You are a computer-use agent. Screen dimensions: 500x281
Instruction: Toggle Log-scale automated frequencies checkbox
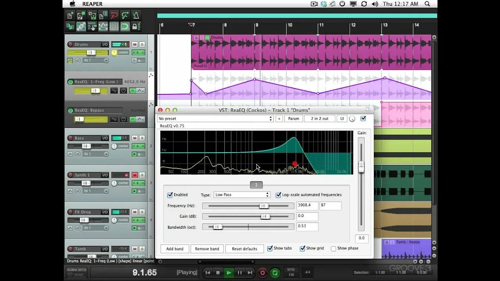[x=279, y=195]
